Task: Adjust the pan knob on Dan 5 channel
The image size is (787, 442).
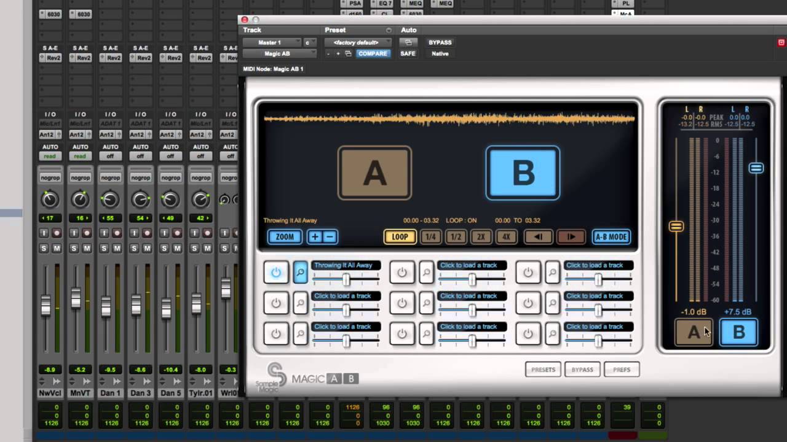Action: click(170, 199)
